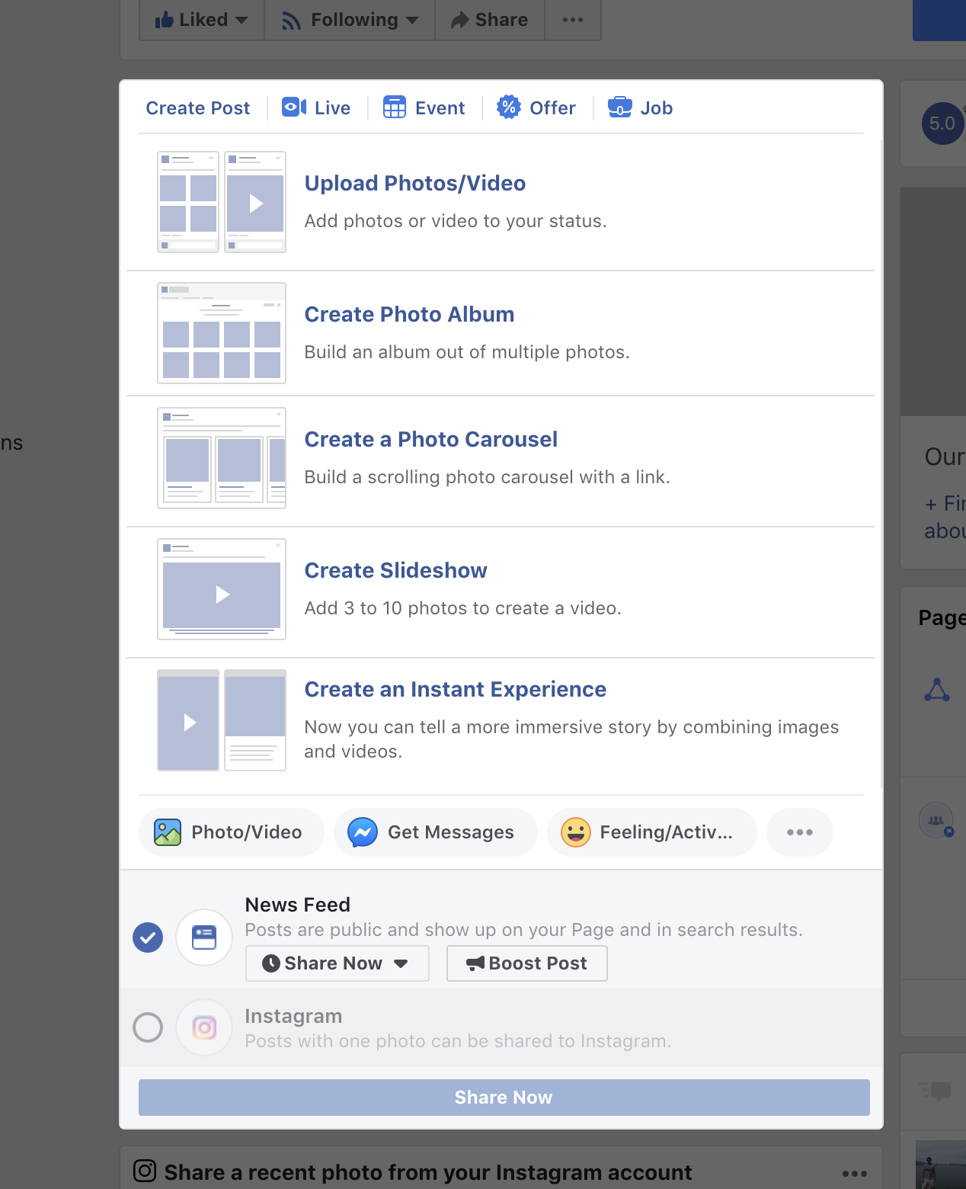Viewport: 966px width, 1189px height.
Task: Open the Share Now scheduling dropdown
Action: [x=337, y=963]
